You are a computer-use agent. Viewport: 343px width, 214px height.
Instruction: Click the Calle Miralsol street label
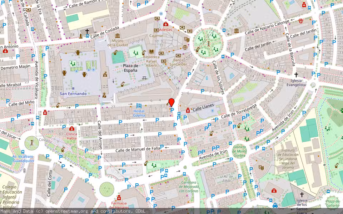[11, 85]
